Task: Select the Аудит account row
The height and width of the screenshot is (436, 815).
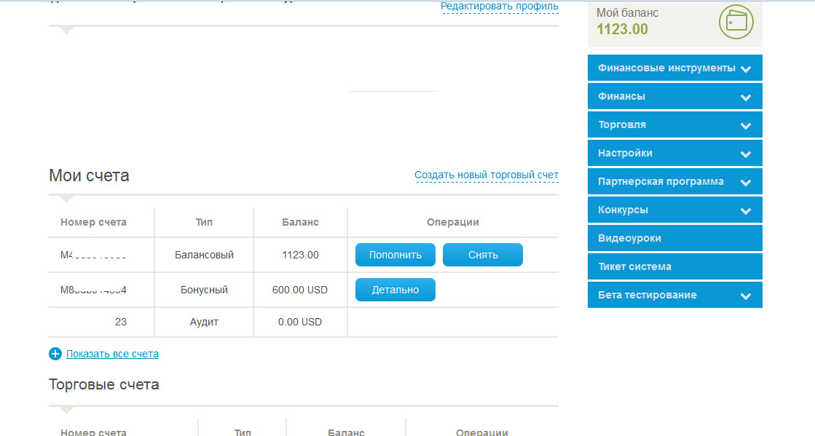Action: (x=204, y=322)
